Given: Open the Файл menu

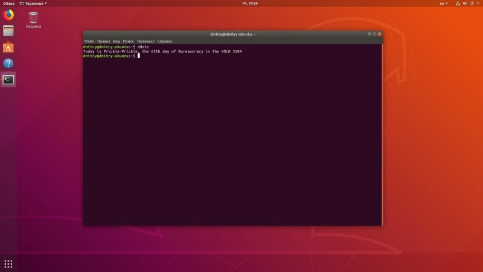Looking at the screenshot, I should [x=89, y=41].
